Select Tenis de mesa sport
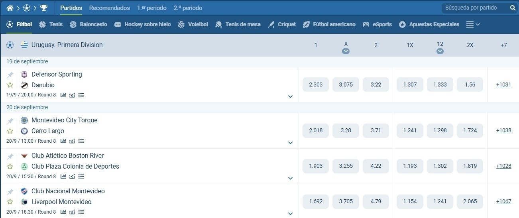The image size is (519, 218). (238, 24)
